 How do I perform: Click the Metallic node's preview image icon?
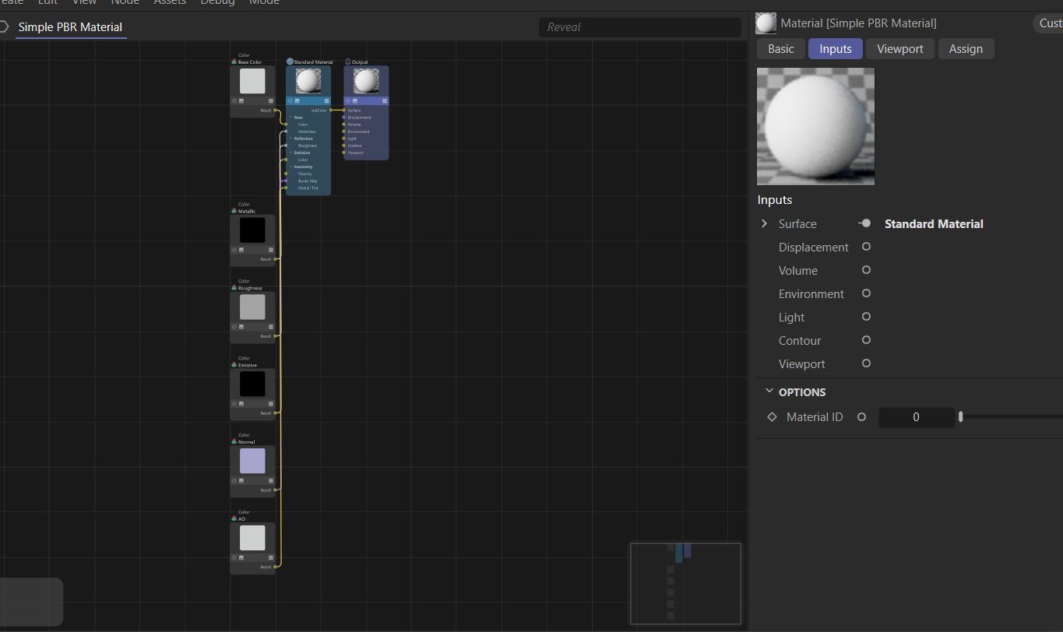pyautogui.click(x=241, y=250)
